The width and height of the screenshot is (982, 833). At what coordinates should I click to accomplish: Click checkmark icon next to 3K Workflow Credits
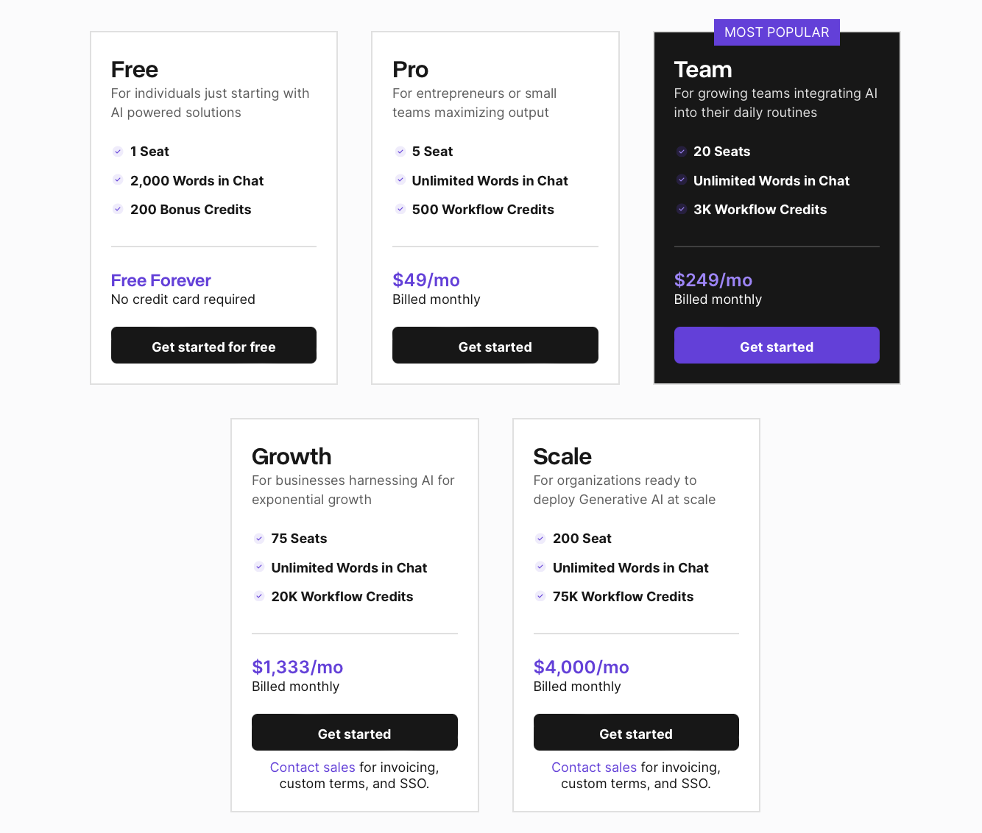coord(682,209)
